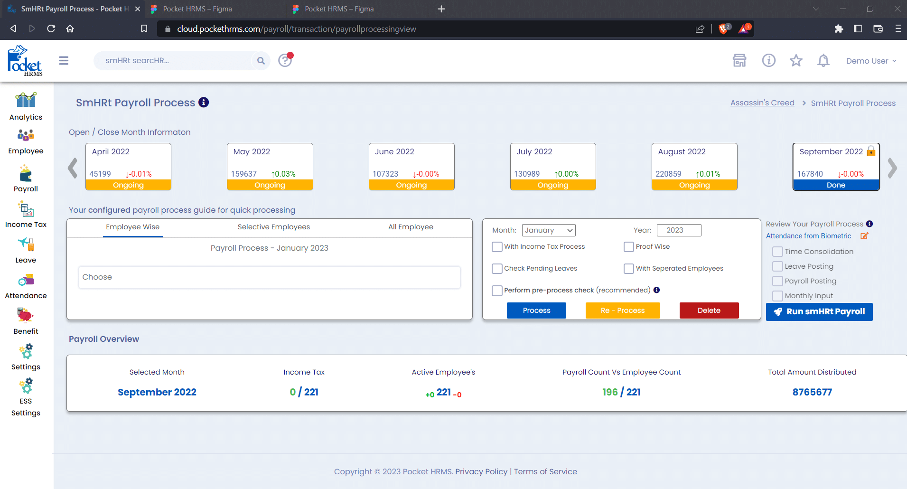Open the ESS Settings sidebar icon
The image size is (907, 489).
26,386
